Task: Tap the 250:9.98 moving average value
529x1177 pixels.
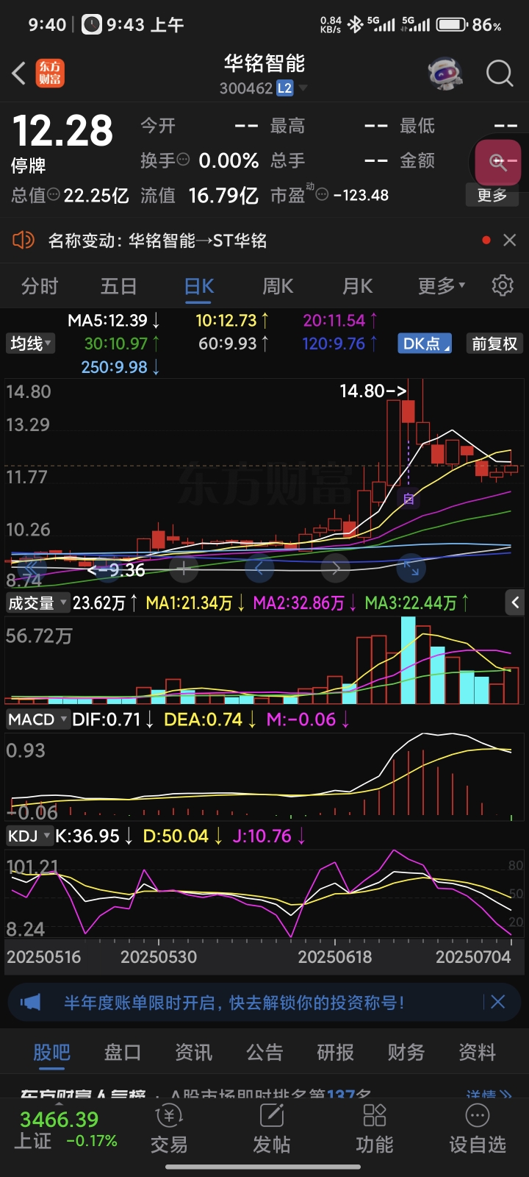Action: pyautogui.click(x=120, y=366)
